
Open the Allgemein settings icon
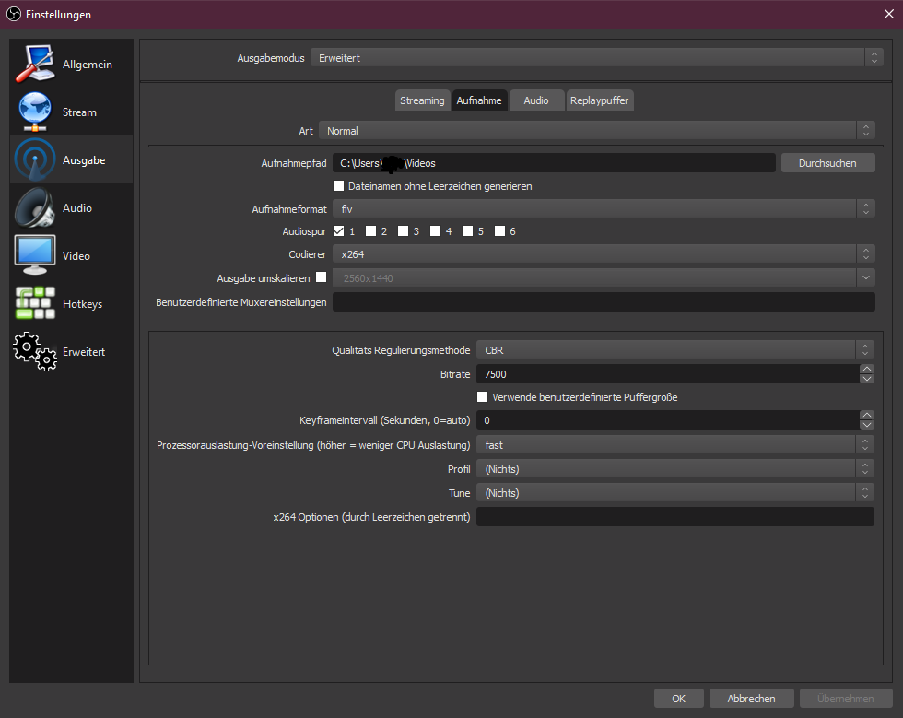[35, 65]
